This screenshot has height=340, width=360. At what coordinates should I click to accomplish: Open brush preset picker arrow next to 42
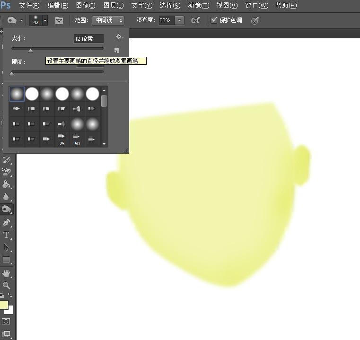45,20
